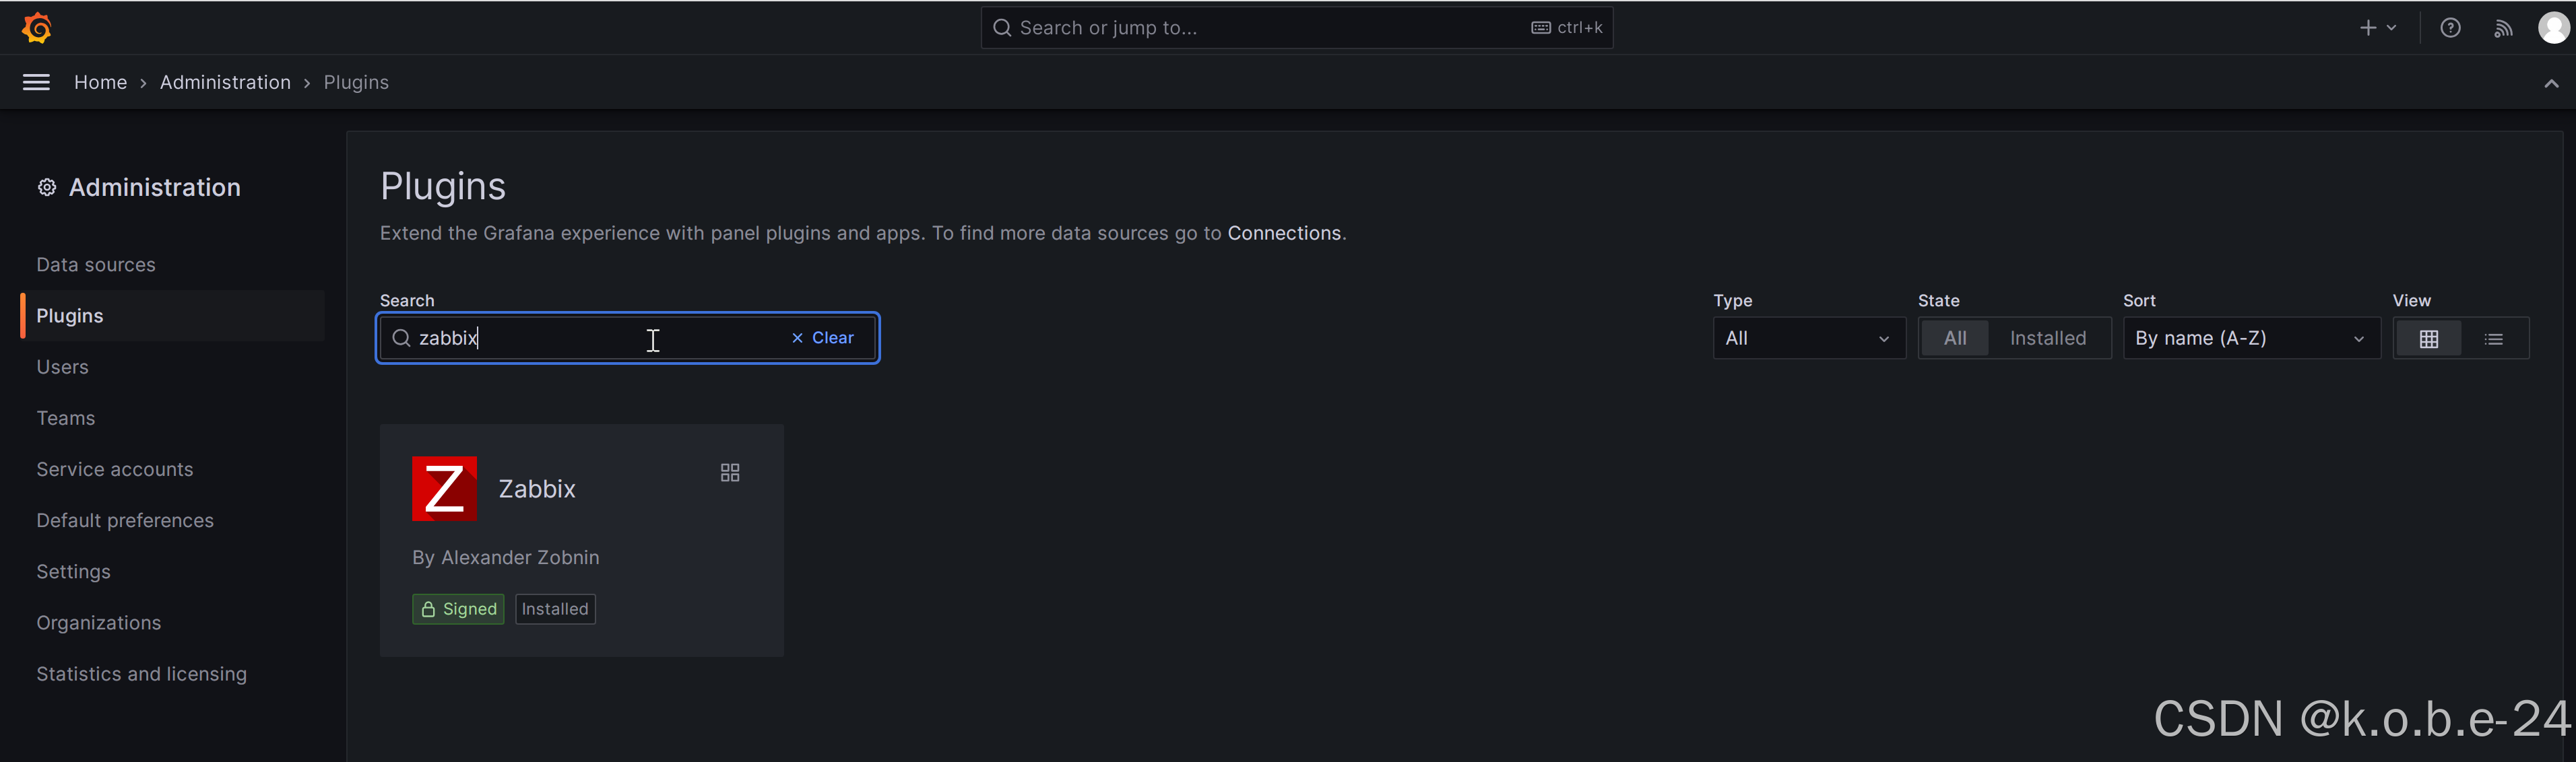Click the Zabbix plugin logo
This screenshot has height=762, width=2576.
pos(444,488)
